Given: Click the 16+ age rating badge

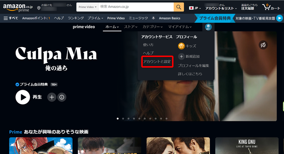Looking at the screenshot, I should tap(54, 84).
